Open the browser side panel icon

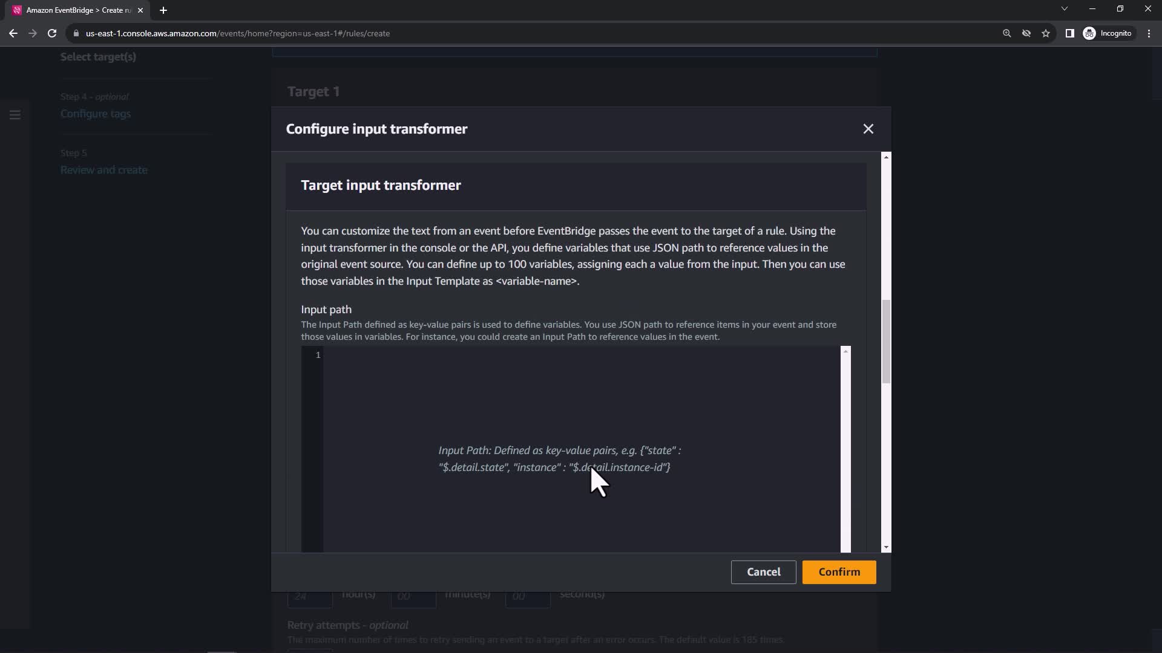(x=1069, y=33)
